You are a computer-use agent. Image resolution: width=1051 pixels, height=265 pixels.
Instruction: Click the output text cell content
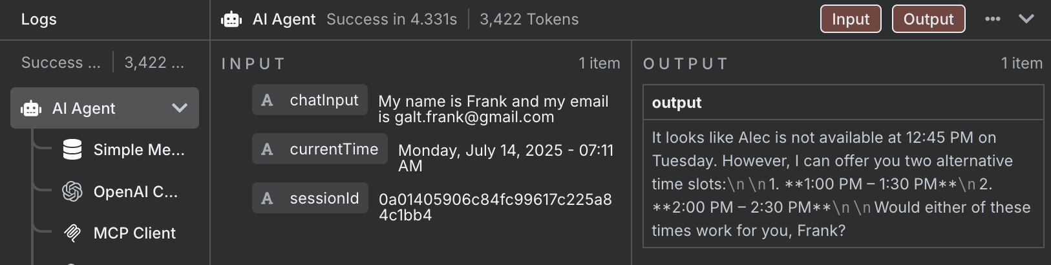point(844,184)
